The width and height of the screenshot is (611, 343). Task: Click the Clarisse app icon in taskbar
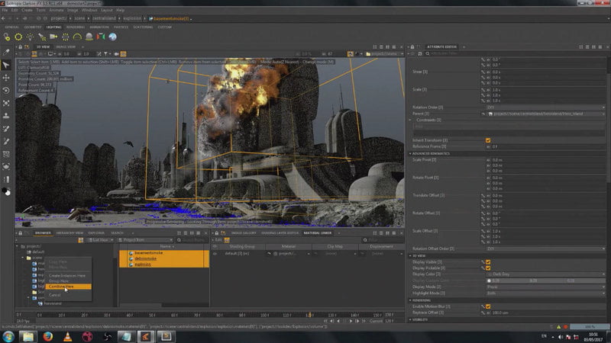pyautogui.click(x=145, y=336)
